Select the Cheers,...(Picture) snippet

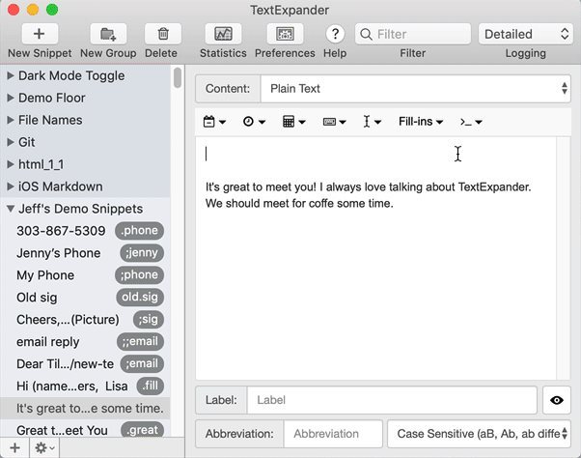[x=85, y=320]
